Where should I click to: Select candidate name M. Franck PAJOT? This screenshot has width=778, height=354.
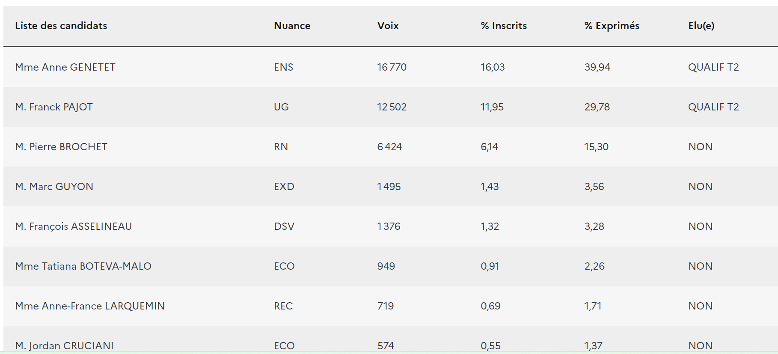click(54, 107)
